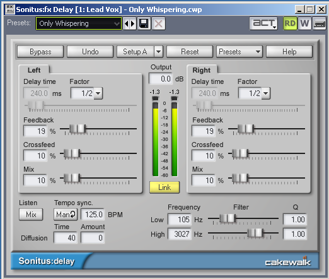Click the Left Mix 10 percent field
This screenshot has height=279, width=329.
click(35, 181)
